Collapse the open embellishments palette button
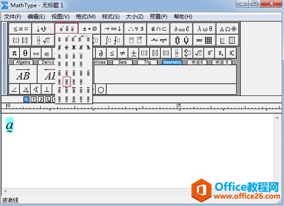This screenshot has height=206, width=284. pos(66,28)
